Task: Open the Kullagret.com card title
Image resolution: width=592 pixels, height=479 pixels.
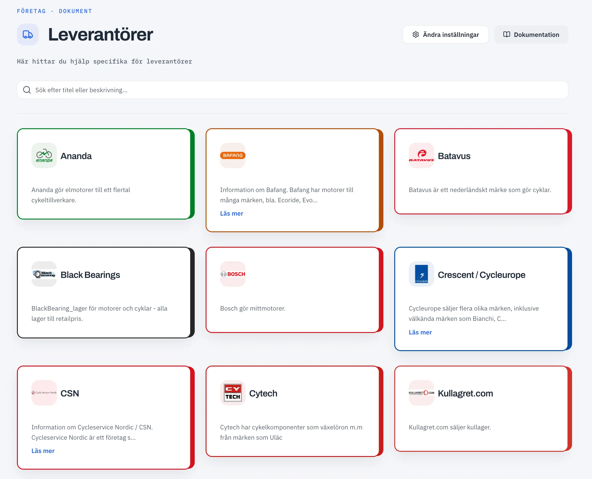Action: (465, 393)
